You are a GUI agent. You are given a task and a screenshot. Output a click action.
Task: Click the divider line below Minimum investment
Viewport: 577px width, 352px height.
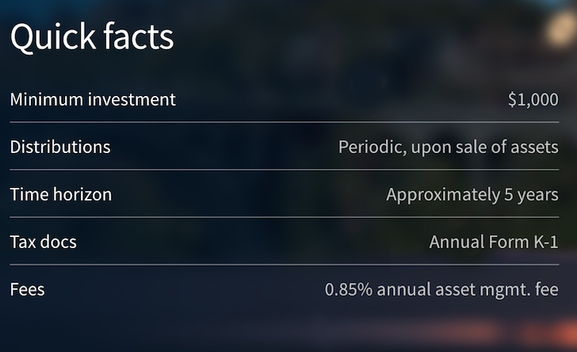click(285, 122)
